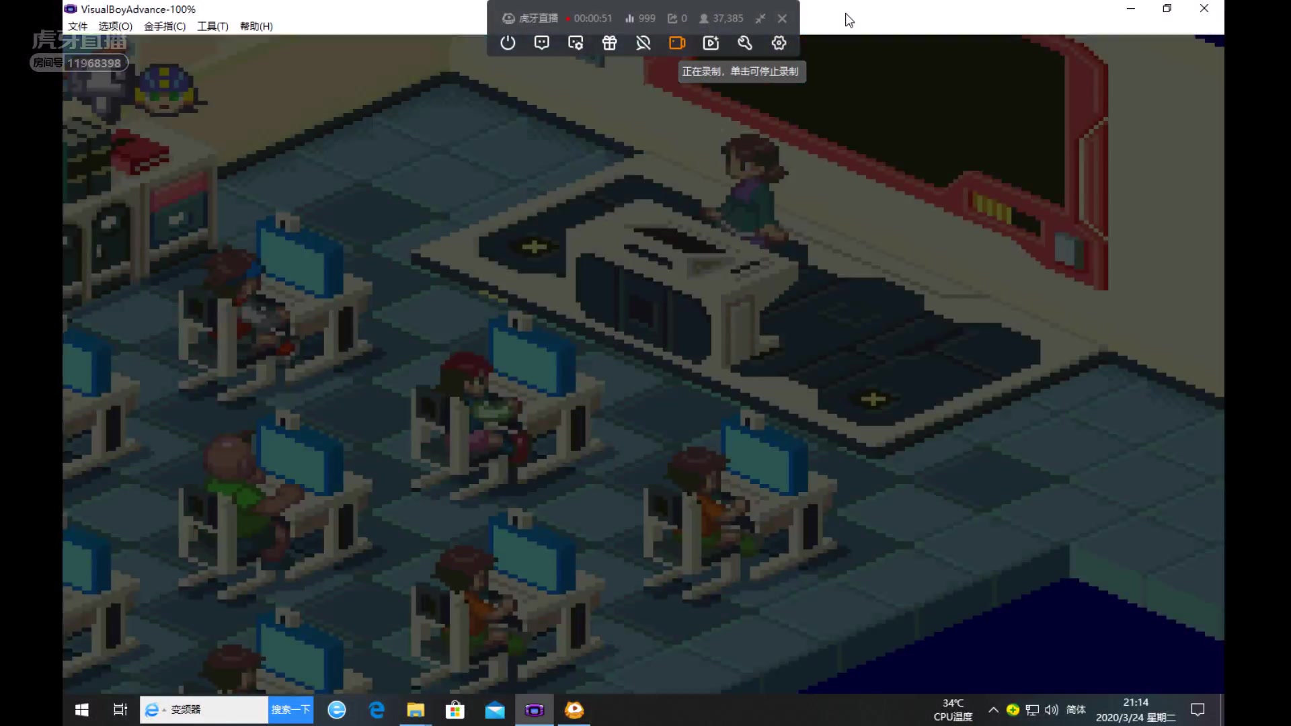The width and height of the screenshot is (1291, 726).
Task: Open the 工具(T) menu
Action: point(212,26)
